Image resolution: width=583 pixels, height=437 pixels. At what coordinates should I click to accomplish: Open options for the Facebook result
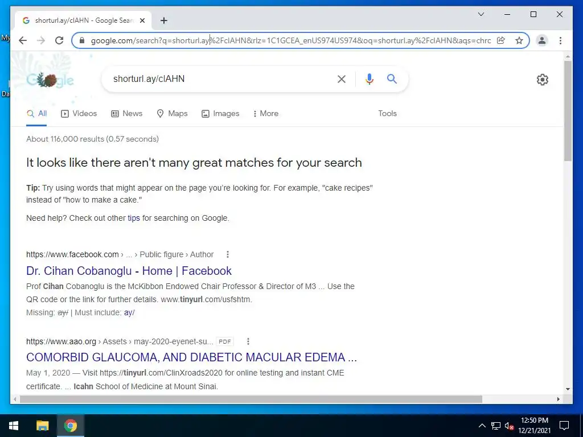point(228,254)
